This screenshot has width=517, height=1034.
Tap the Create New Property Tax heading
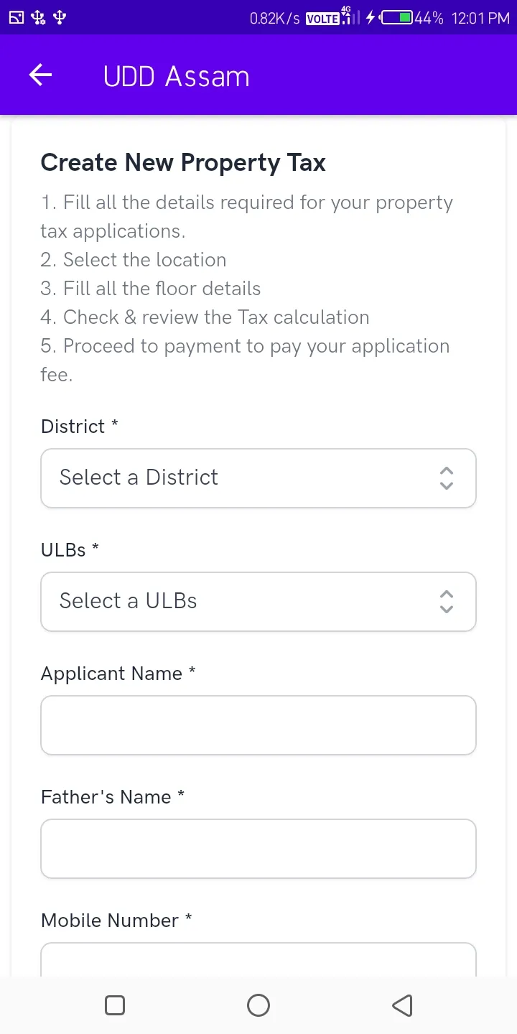183,163
